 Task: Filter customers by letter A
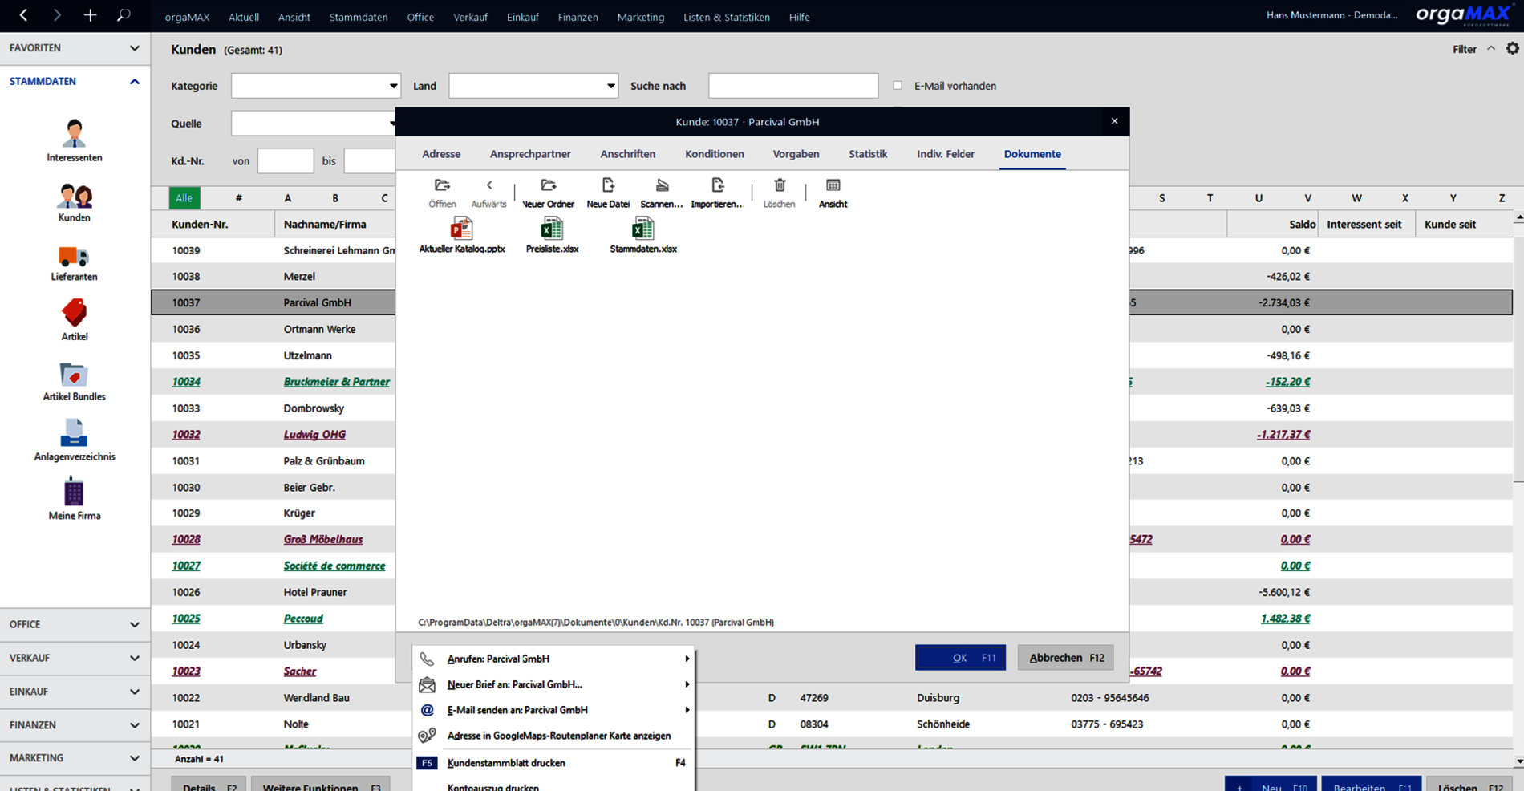click(x=288, y=198)
